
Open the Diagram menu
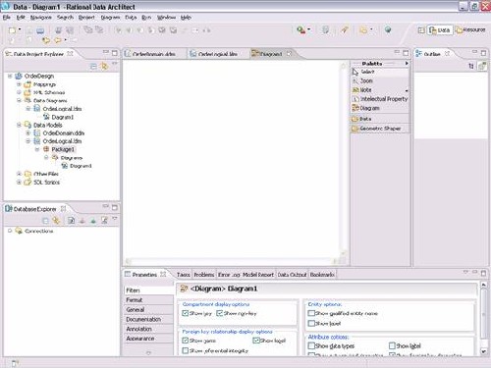pos(110,18)
